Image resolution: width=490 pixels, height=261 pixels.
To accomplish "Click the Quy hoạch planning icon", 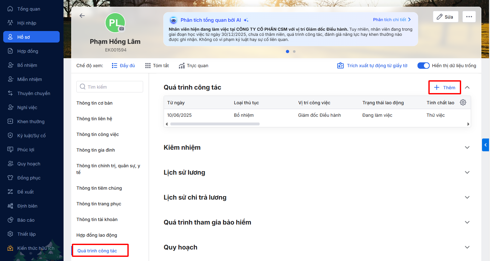I will [10, 164].
